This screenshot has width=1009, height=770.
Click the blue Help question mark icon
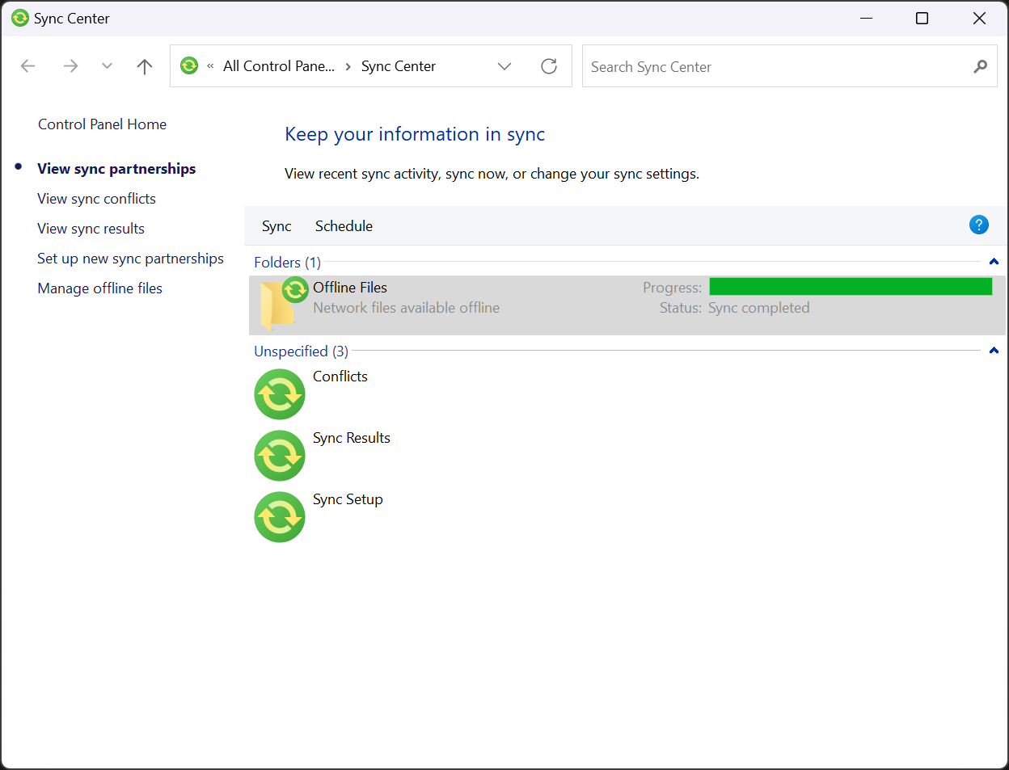coord(978,225)
